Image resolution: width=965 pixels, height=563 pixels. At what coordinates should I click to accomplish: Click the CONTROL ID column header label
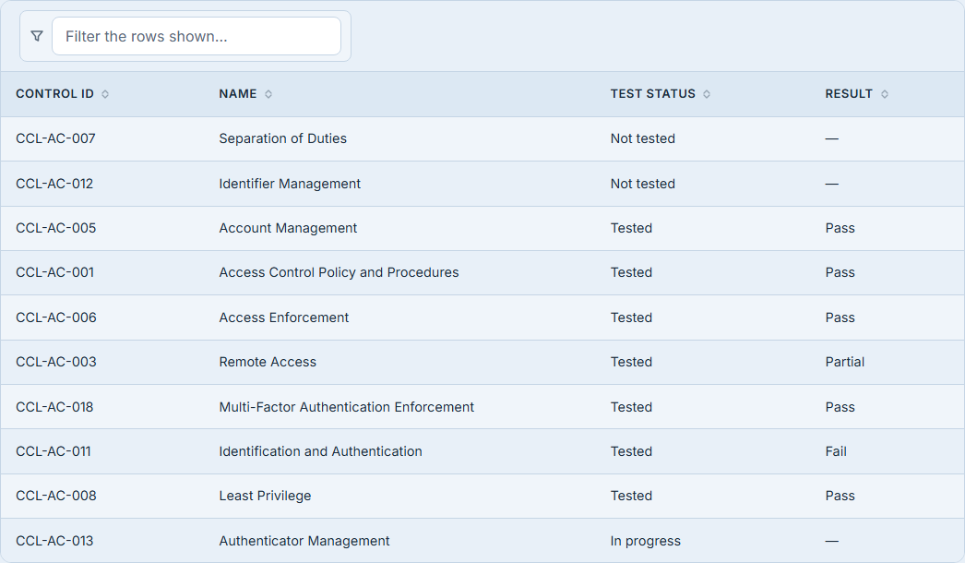[x=54, y=94]
